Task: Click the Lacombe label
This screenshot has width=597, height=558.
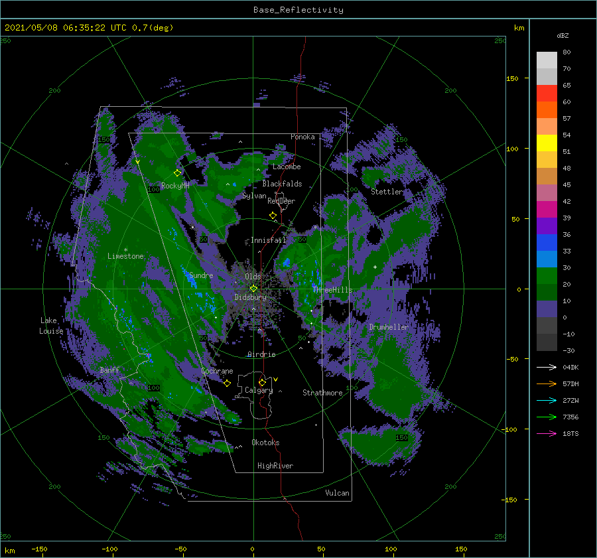Action: 287,167
